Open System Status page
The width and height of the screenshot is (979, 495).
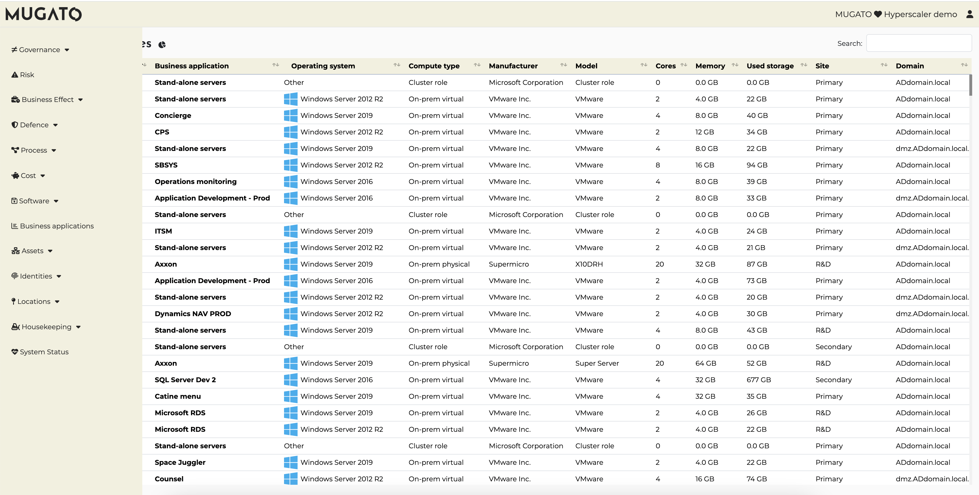[40, 351]
